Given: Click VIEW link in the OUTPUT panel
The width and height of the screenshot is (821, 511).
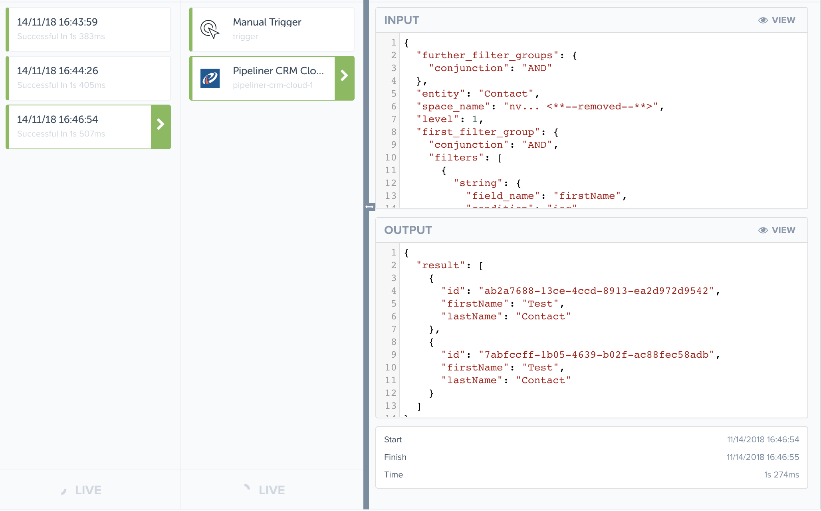Looking at the screenshot, I should coord(783,230).
